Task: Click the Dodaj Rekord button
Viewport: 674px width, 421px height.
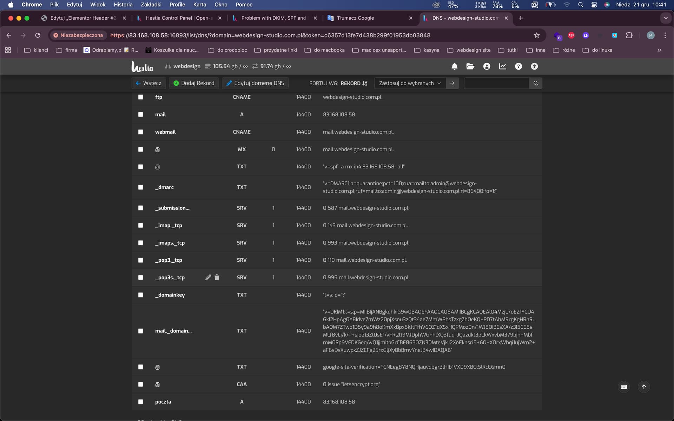Action: click(x=194, y=83)
